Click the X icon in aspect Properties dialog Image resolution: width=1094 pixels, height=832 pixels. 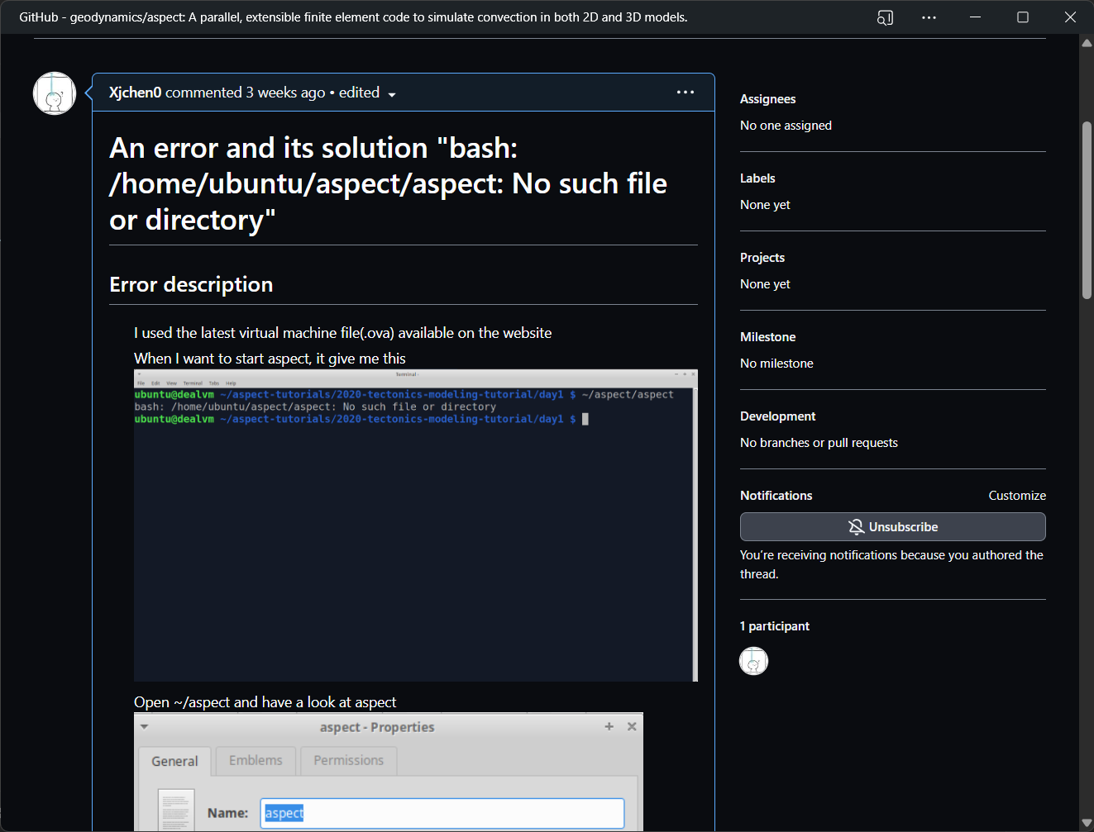(x=632, y=726)
